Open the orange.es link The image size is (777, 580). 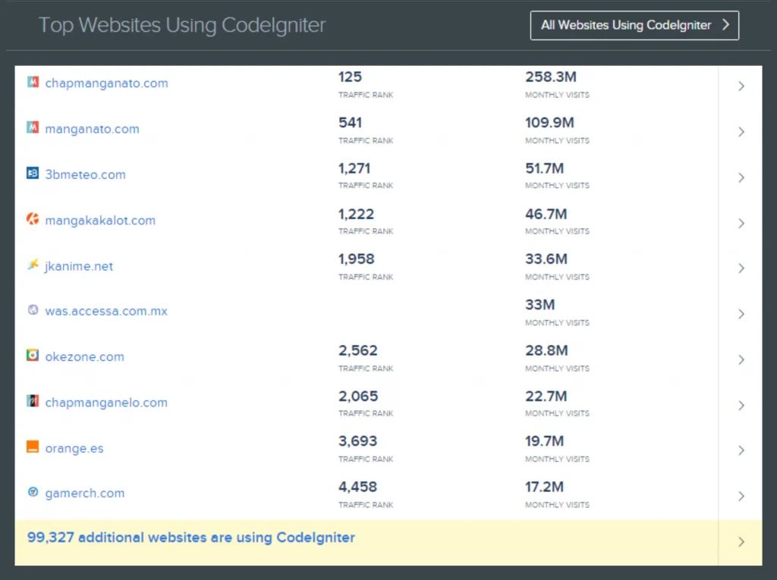pos(74,448)
